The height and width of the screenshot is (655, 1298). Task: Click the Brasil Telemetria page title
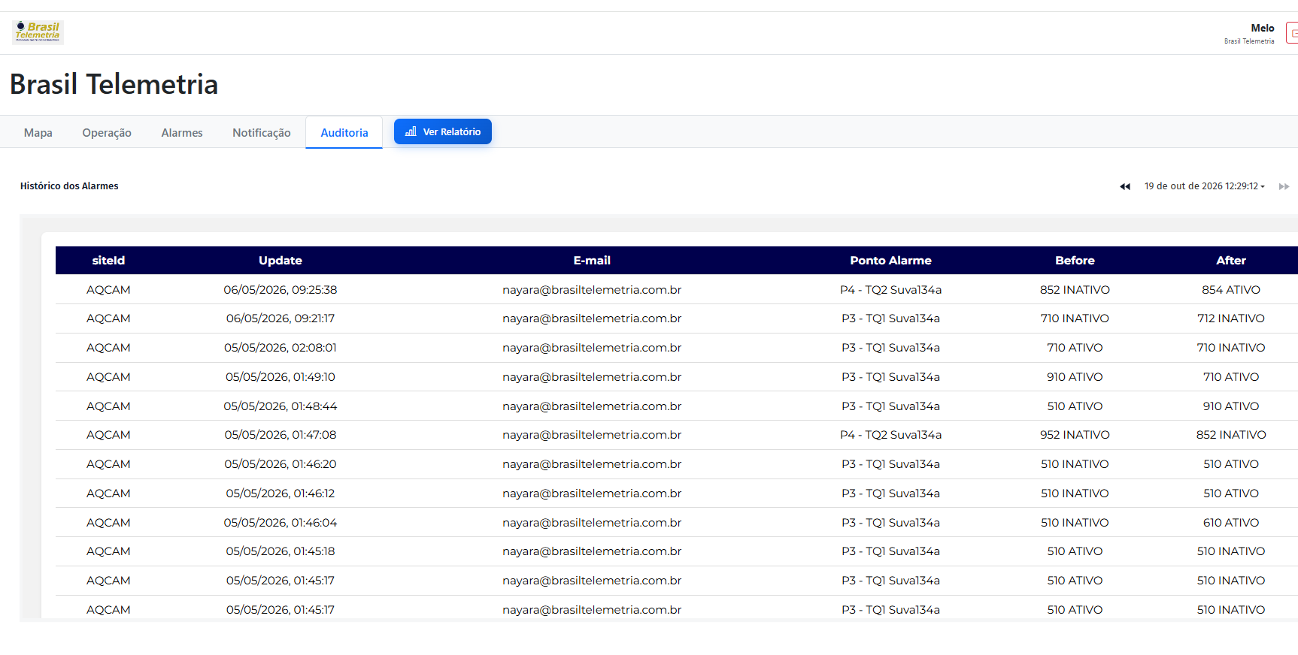(x=114, y=84)
